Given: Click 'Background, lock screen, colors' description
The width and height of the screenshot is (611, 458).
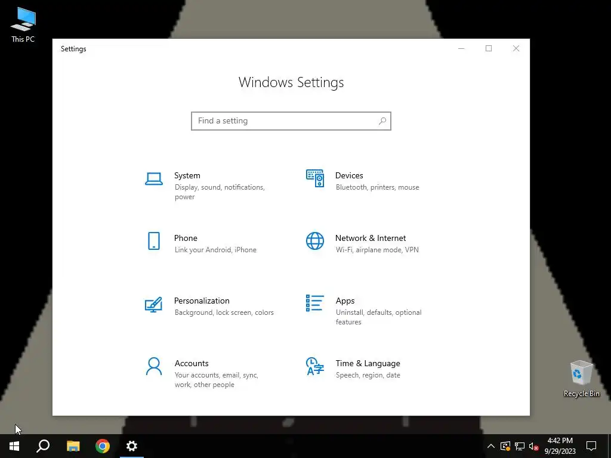Looking at the screenshot, I should [224, 312].
